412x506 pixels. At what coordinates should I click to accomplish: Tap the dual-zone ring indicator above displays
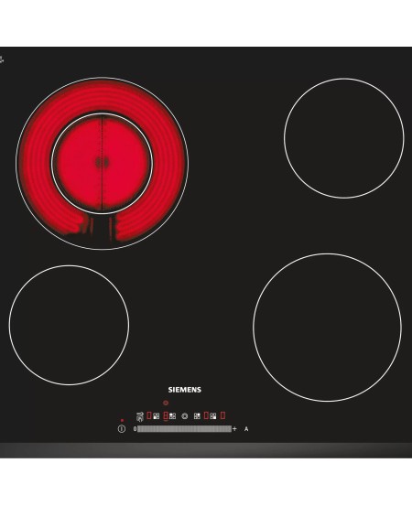[166, 403]
